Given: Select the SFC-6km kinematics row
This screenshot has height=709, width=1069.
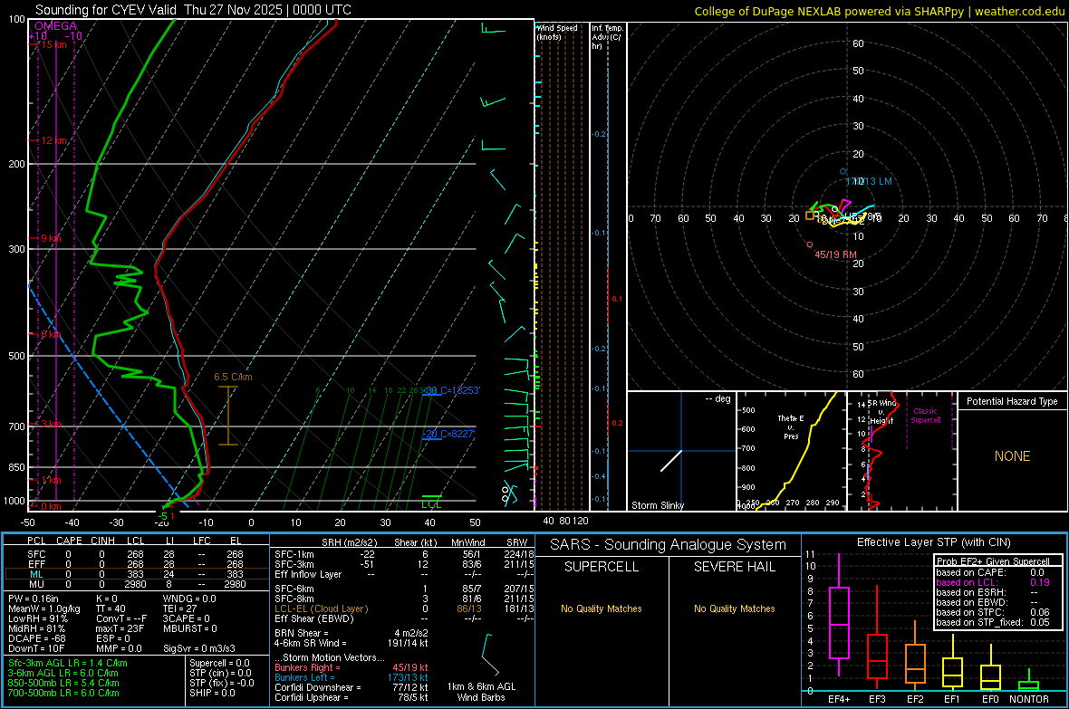Looking at the screenshot, I should coord(404,589).
